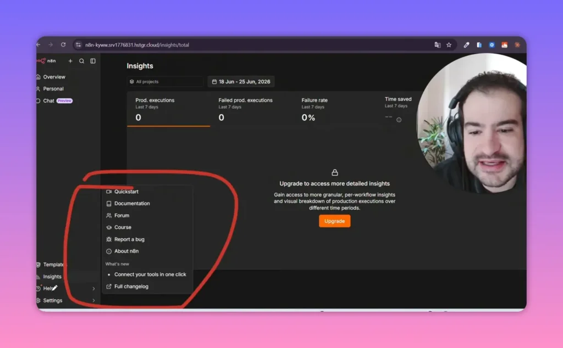Click the n8n logo
This screenshot has height=348, width=563.
tap(47, 61)
